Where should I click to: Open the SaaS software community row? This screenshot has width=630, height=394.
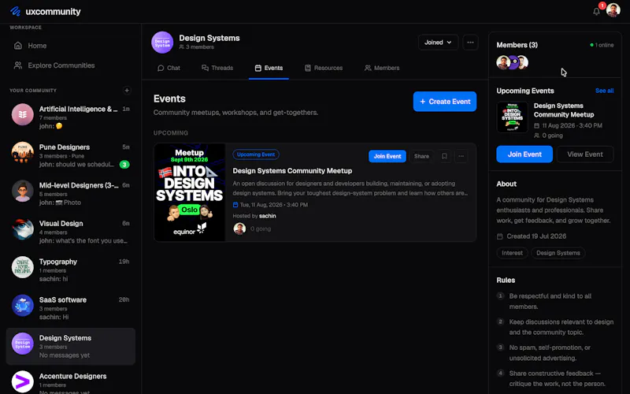[71, 307]
